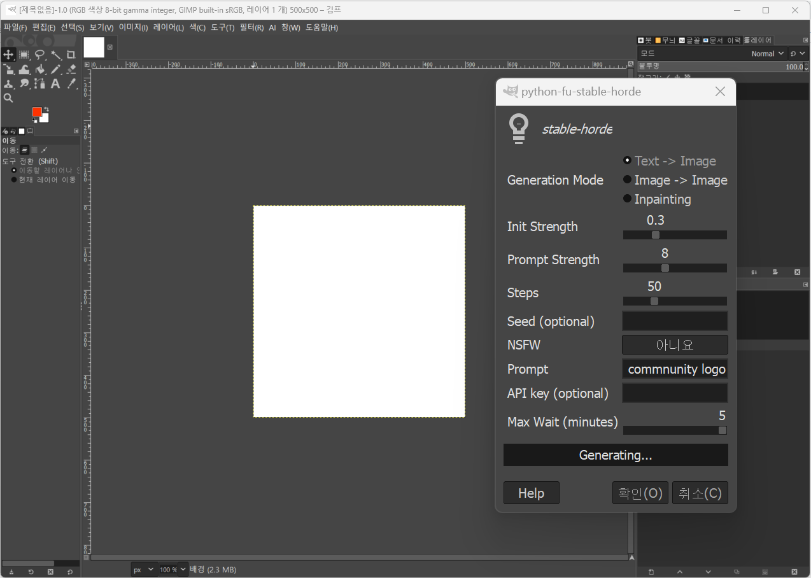Select the Rectangle Select tool
The width and height of the screenshot is (811, 578).
tap(24, 55)
